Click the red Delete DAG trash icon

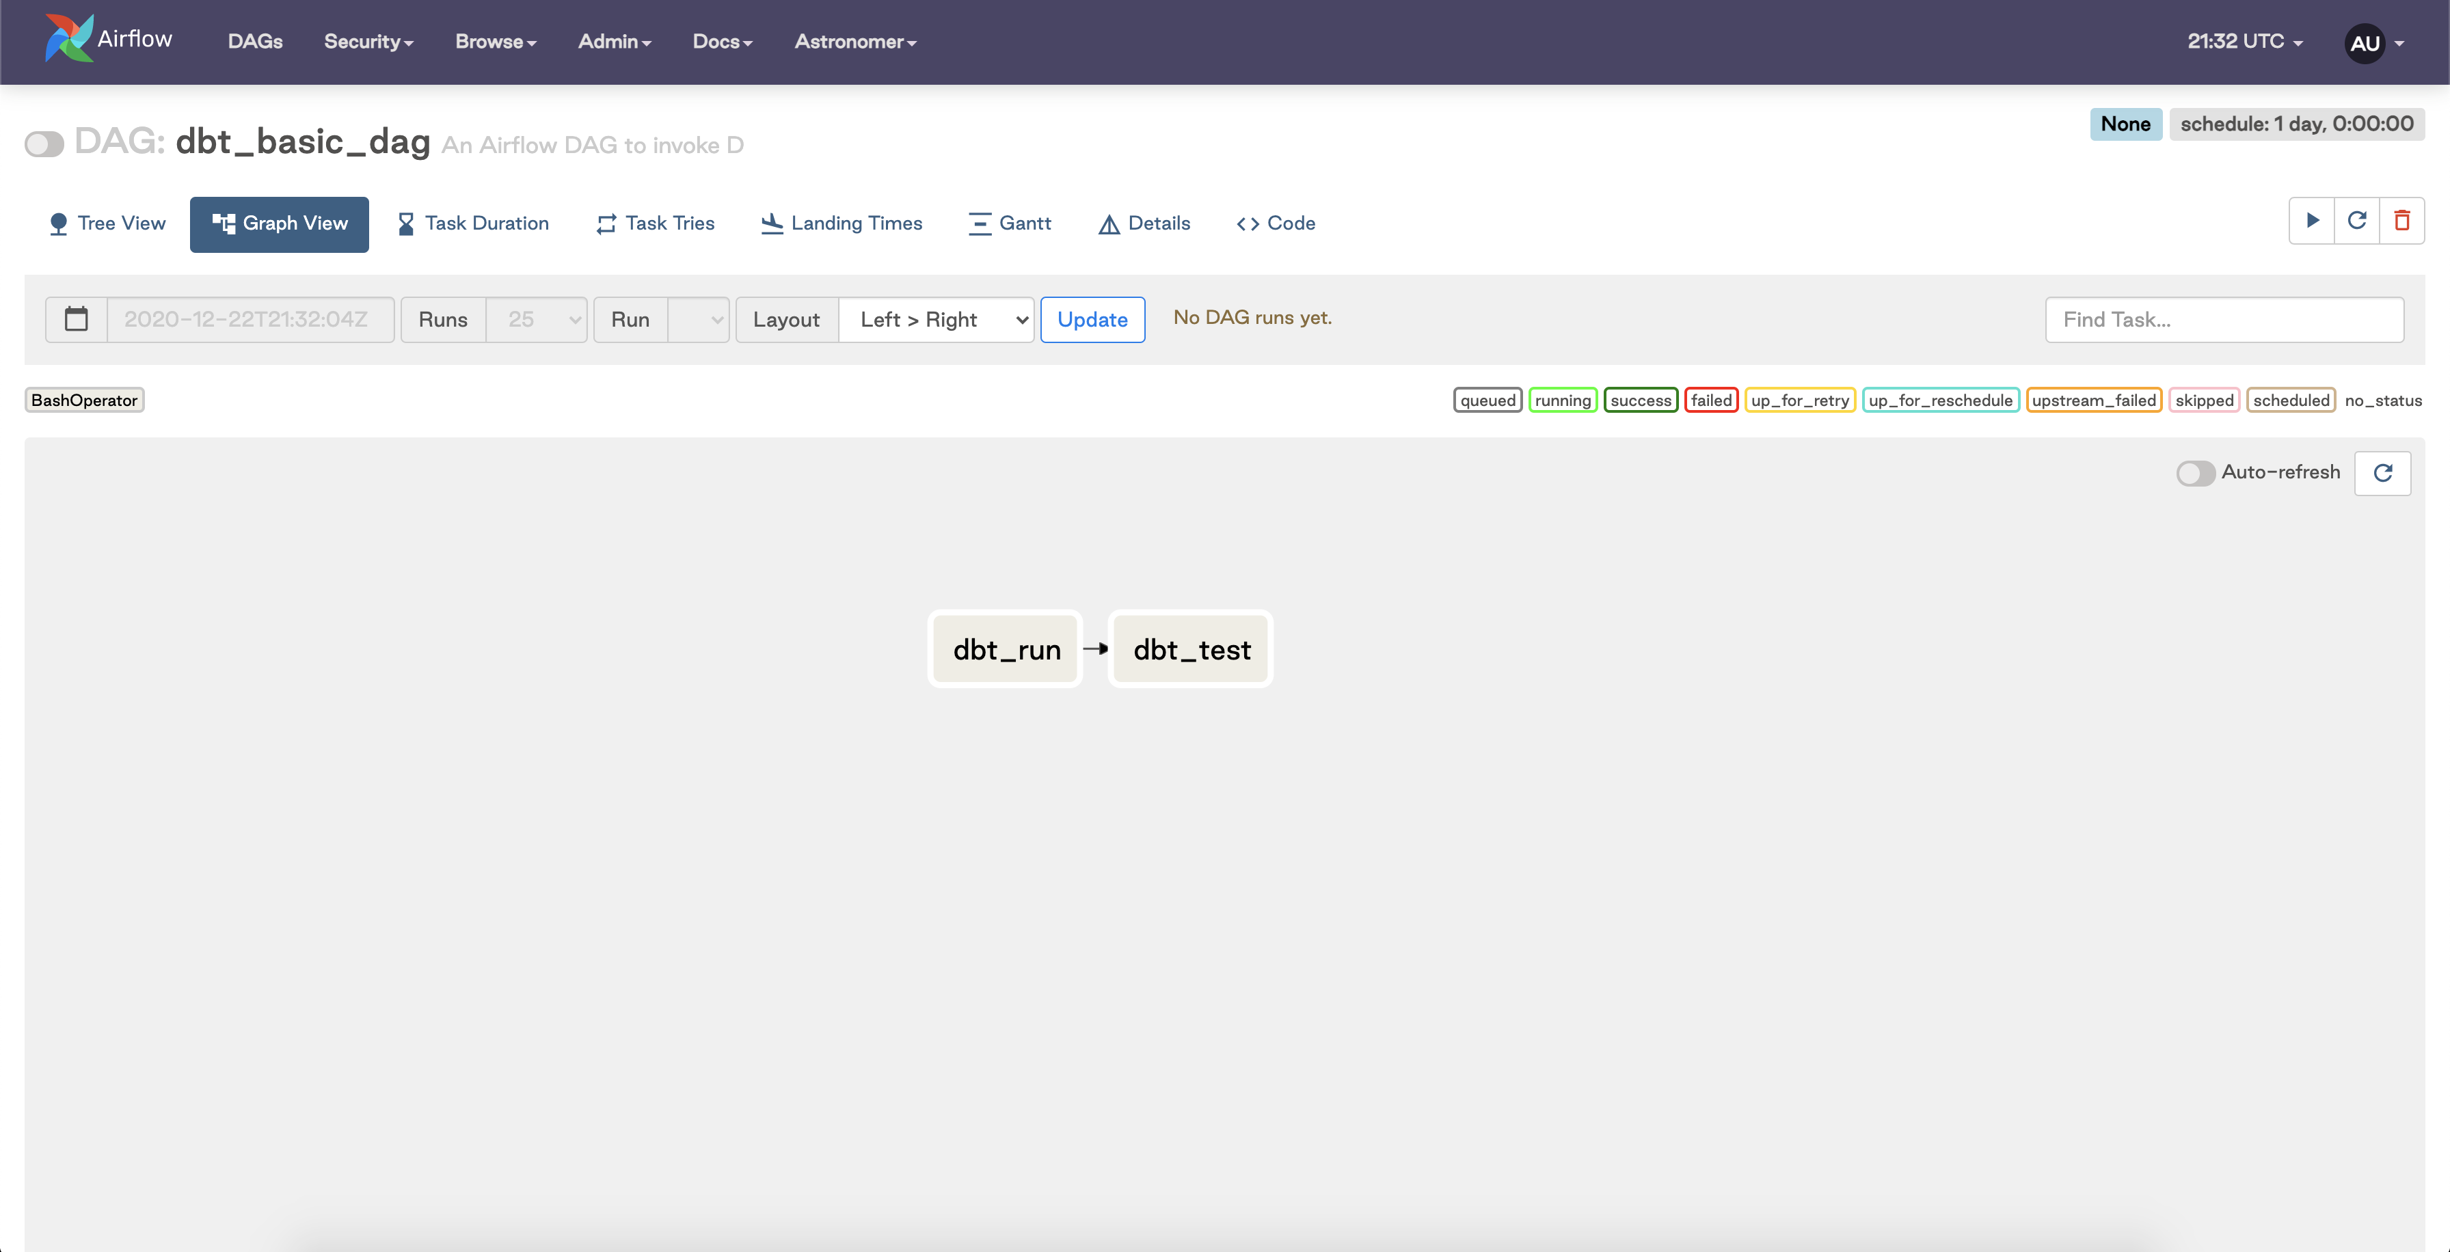(2401, 221)
